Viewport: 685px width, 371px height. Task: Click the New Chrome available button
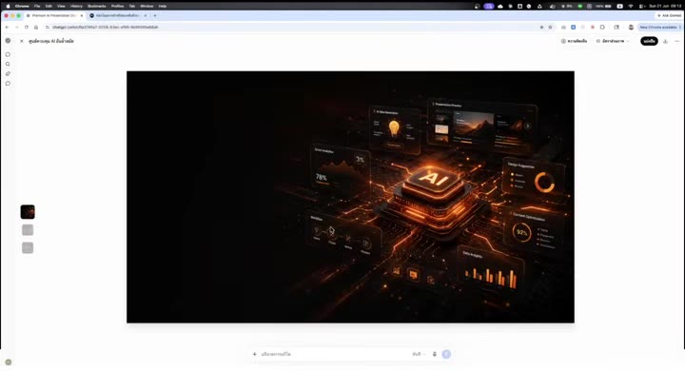click(x=659, y=27)
